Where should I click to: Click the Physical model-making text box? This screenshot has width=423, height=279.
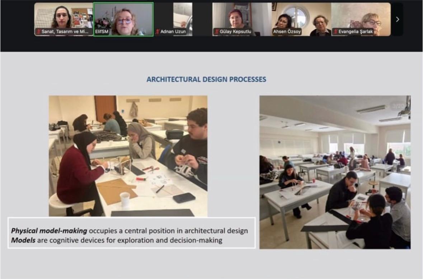point(132,233)
